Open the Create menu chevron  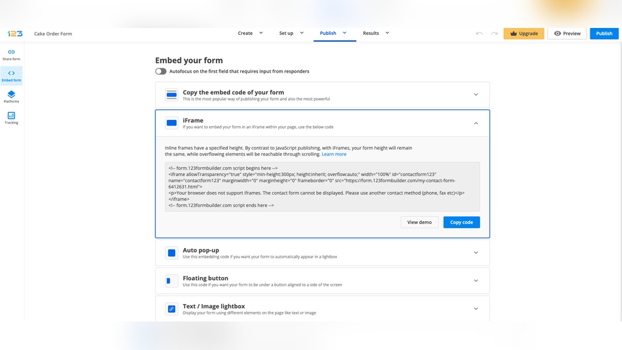(261, 33)
